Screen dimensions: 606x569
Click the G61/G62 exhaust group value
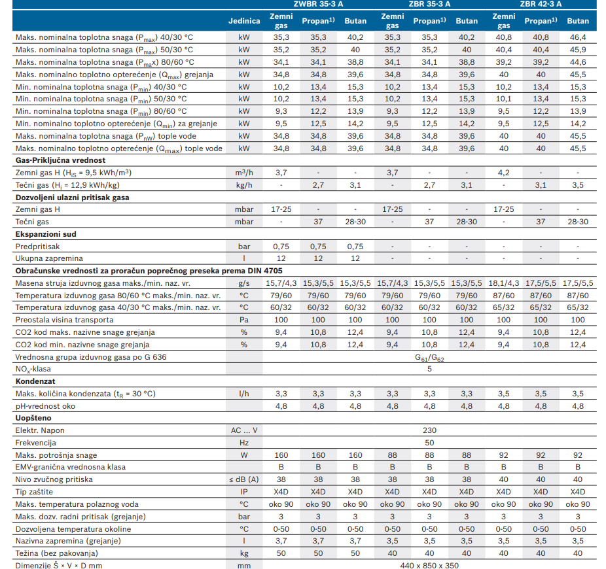[429, 357]
